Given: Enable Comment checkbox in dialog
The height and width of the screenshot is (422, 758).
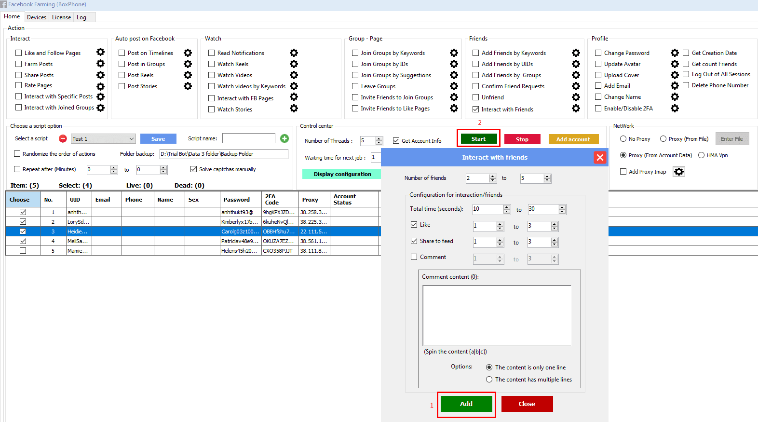Looking at the screenshot, I should click(x=414, y=257).
